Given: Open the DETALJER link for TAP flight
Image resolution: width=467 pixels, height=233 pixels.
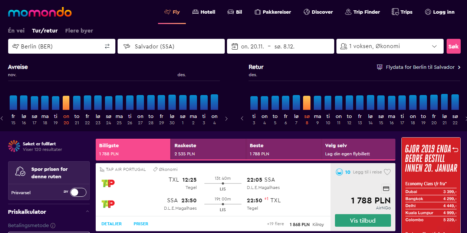Looking at the screenshot, I should click(112, 224).
